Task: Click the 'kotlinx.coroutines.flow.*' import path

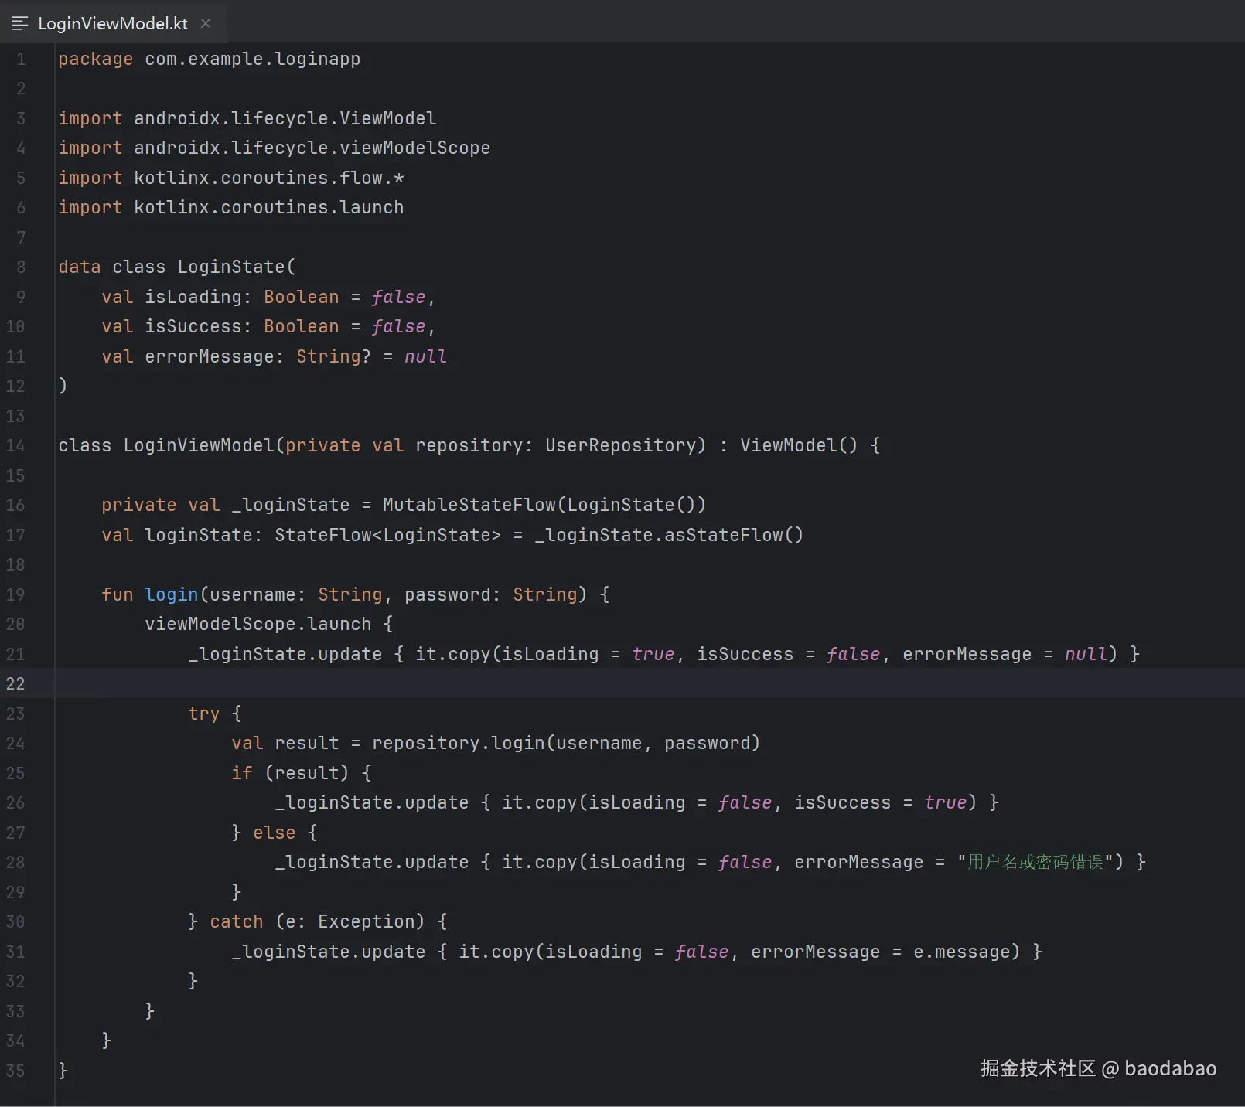Action: point(269,178)
